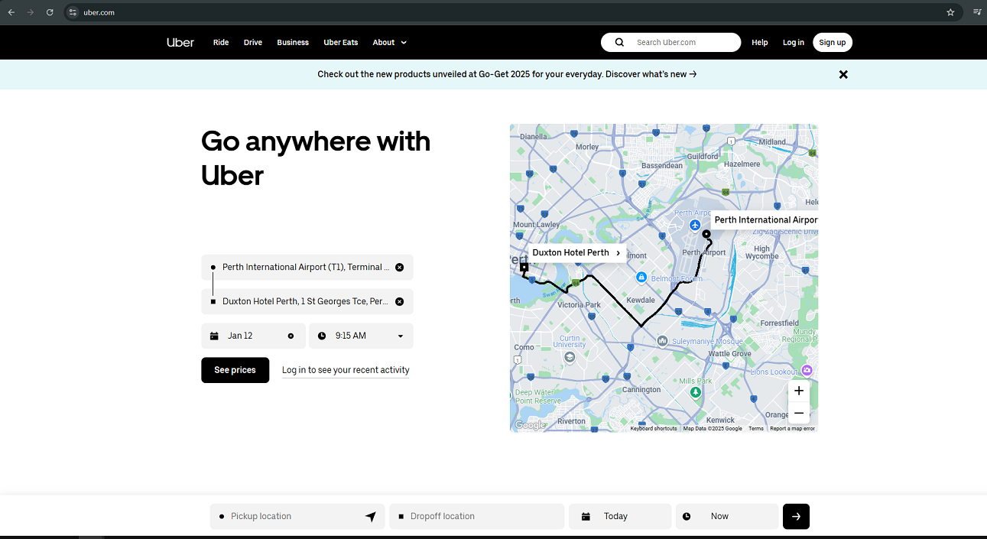Expand the Duxton Hotel Perth map label
The image size is (987, 539).
[577, 252]
